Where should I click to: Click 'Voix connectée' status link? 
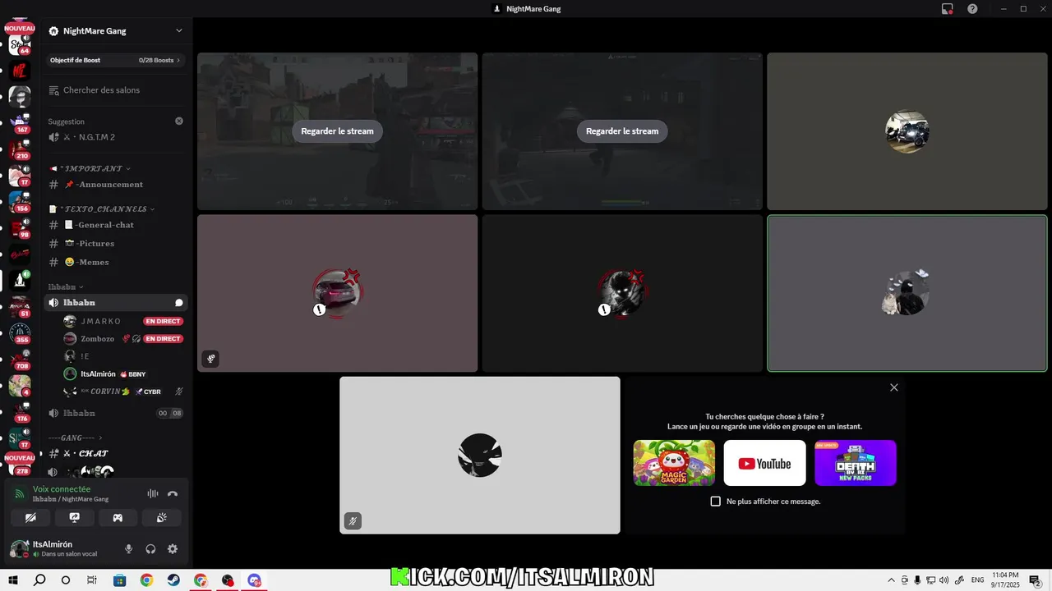click(x=62, y=489)
